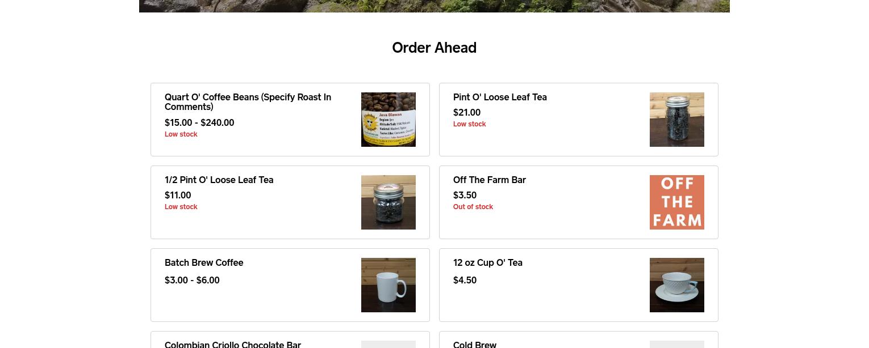Open the orange Off The Farm logo image

pos(677,202)
